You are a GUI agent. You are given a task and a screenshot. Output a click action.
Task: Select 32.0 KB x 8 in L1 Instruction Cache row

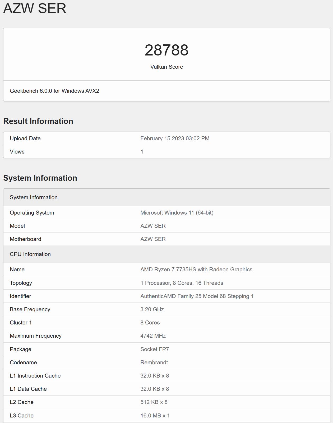tap(155, 376)
